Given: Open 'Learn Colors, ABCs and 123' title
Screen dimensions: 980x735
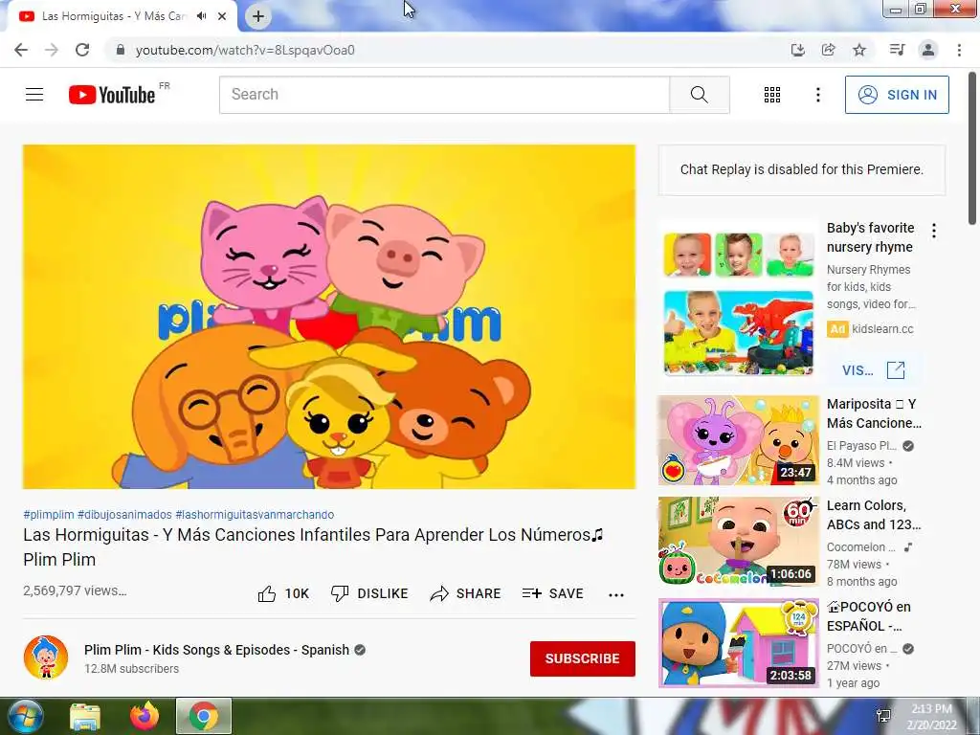Looking at the screenshot, I should [874, 515].
